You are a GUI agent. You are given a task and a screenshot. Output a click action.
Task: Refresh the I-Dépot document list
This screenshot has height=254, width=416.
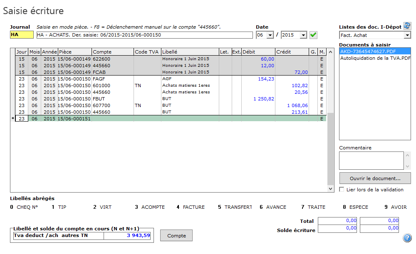(x=407, y=26)
